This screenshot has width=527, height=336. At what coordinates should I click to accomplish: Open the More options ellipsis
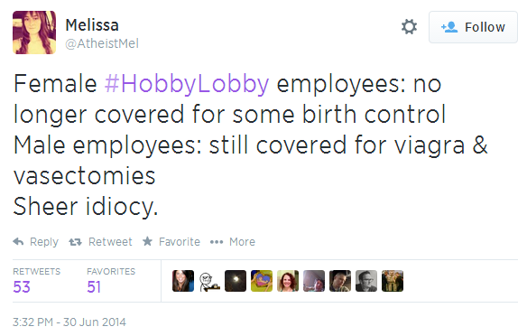217,242
